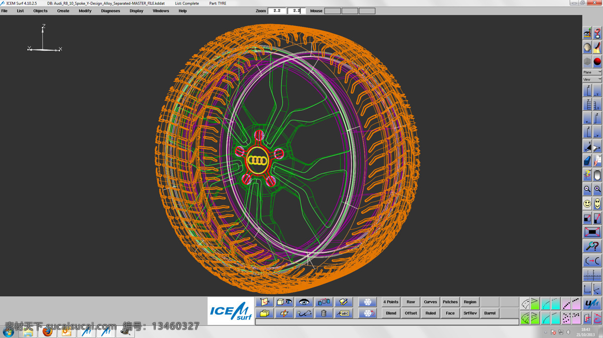Click the Curves button

(431, 302)
